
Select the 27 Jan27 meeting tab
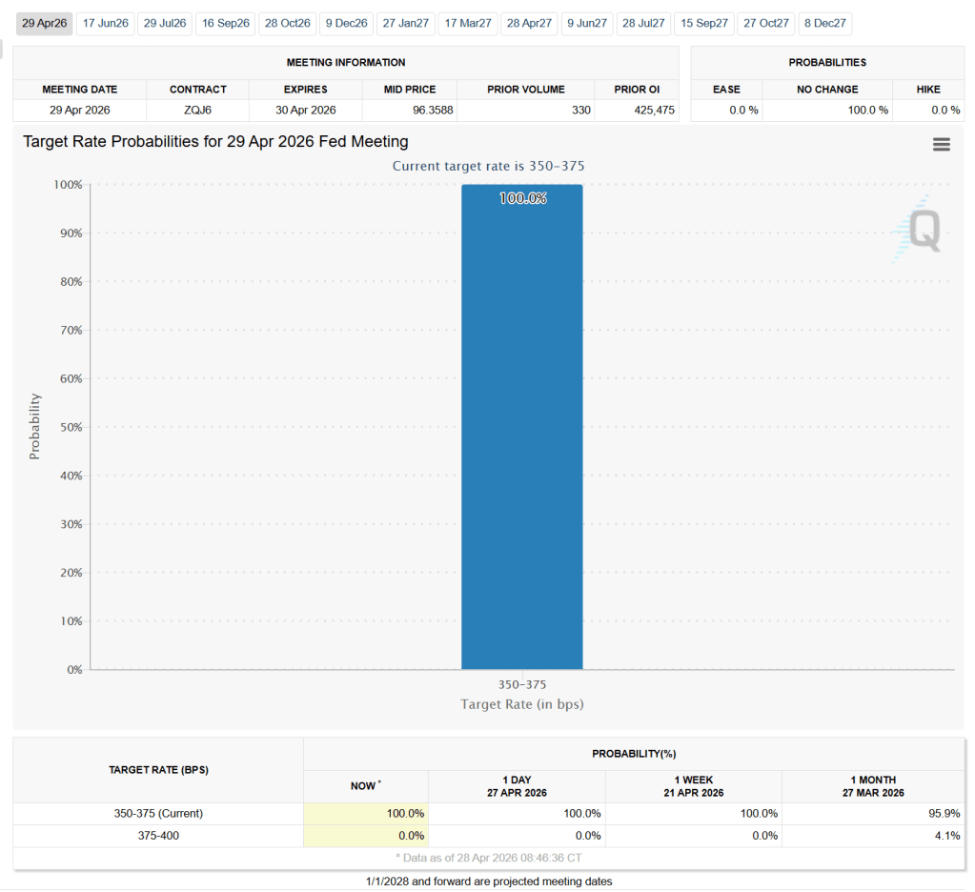(x=406, y=23)
